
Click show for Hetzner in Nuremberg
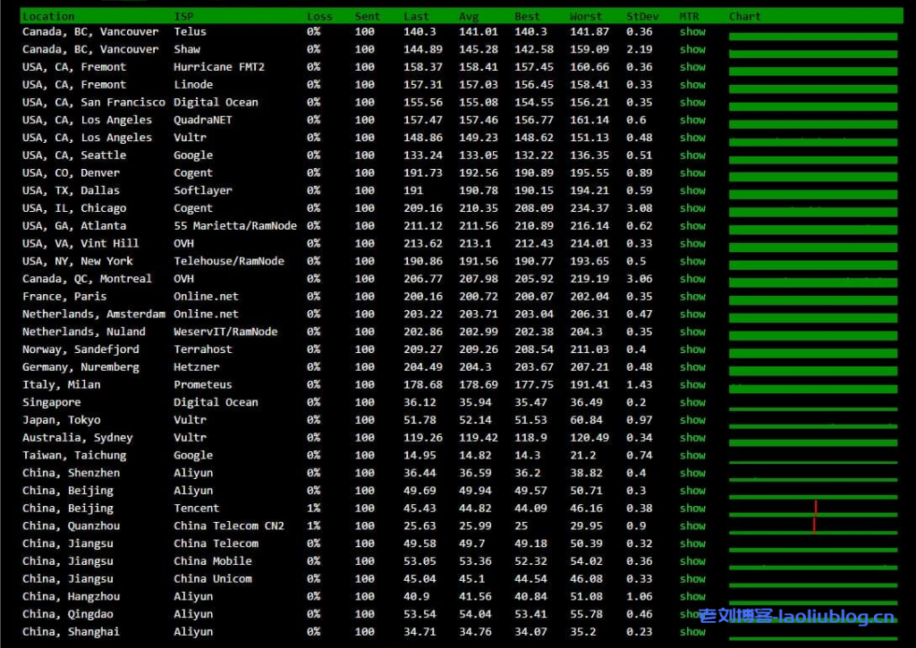692,367
